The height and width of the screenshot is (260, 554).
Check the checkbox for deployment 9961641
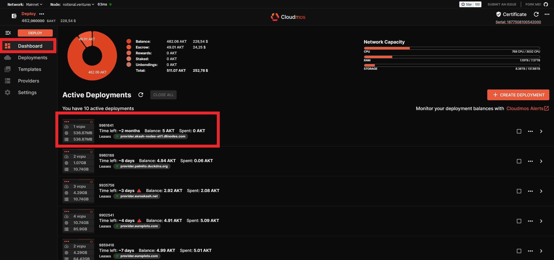tap(519, 131)
